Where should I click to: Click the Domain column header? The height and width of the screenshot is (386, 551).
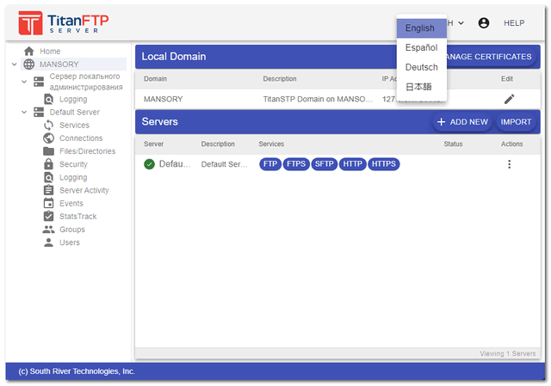(x=155, y=78)
